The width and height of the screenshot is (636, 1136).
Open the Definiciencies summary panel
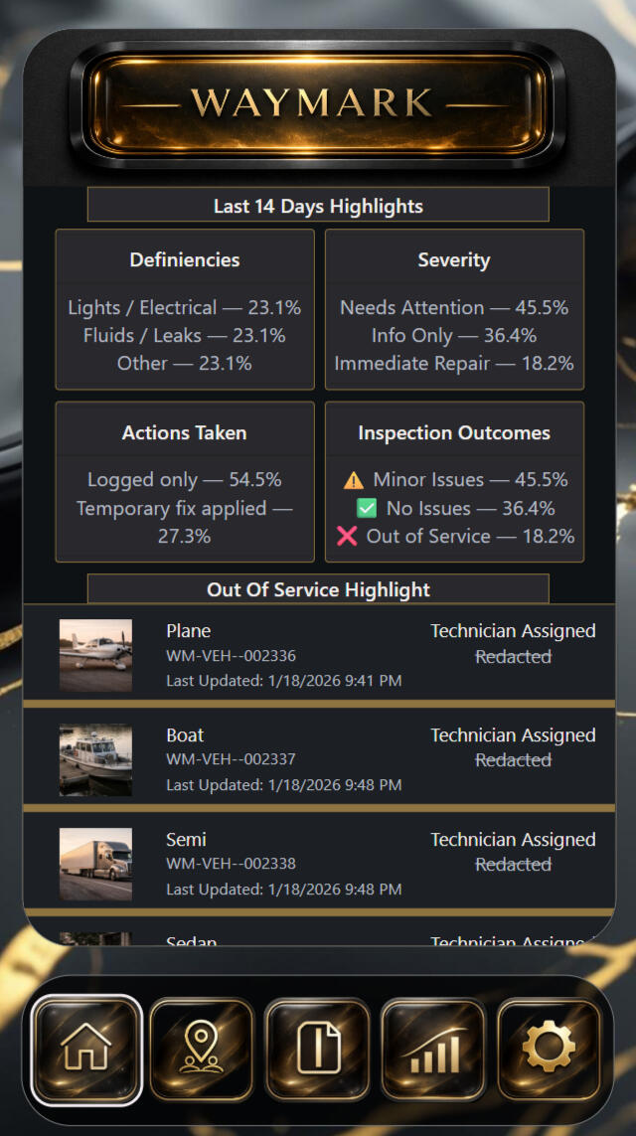(184, 308)
